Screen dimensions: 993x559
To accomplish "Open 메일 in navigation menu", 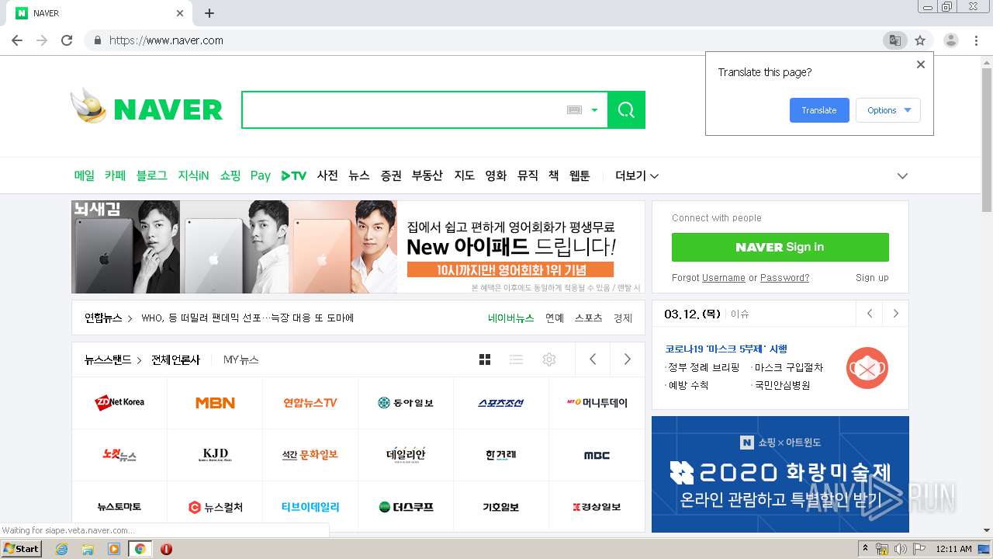I will (x=84, y=175).
